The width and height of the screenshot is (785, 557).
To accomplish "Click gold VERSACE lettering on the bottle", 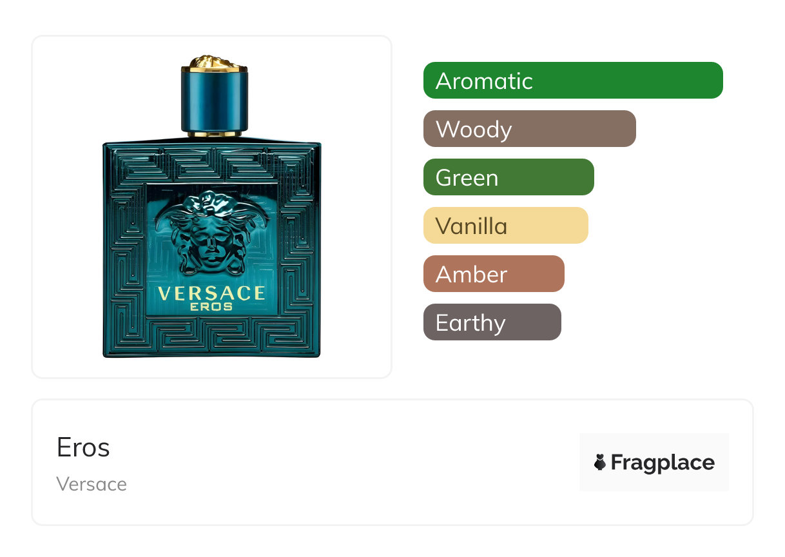I will 211,293.
